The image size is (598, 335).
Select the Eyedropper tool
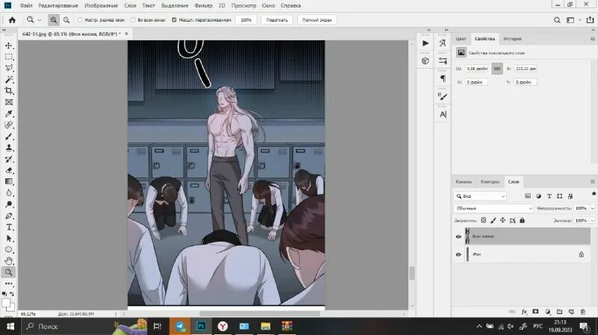click(9, 114)
